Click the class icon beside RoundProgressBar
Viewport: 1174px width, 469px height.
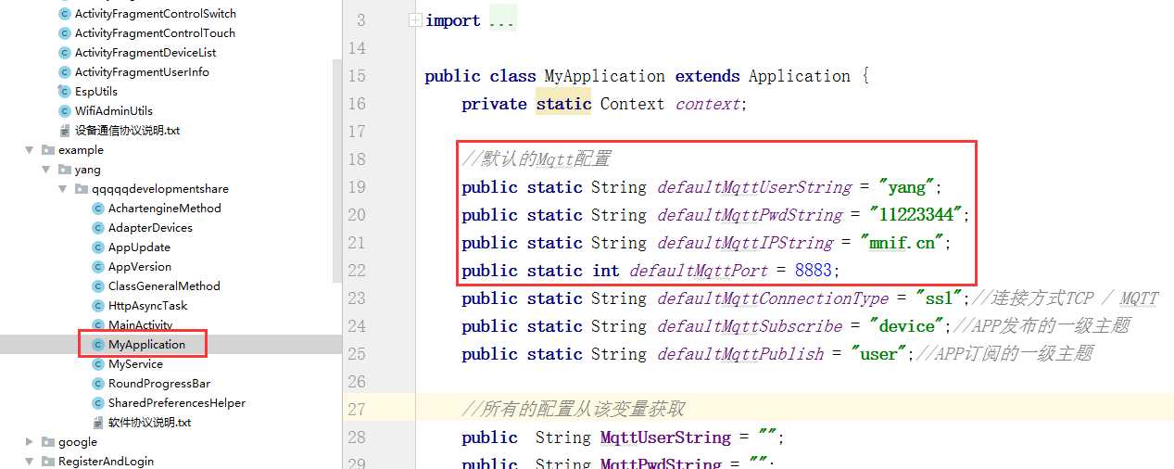coord(98,384)
